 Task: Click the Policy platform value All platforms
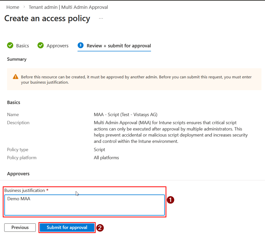(106, 158)
